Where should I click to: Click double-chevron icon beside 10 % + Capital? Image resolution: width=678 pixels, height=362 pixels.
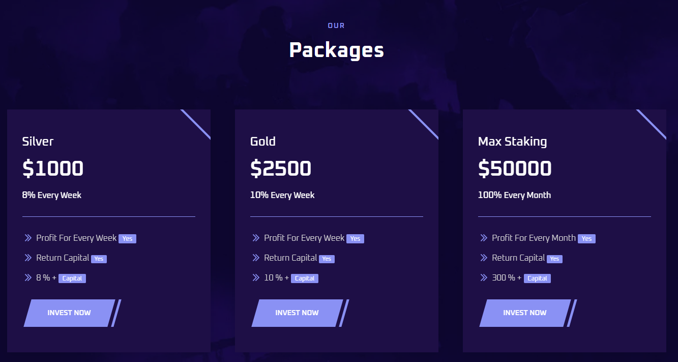(x=256, y=277)
